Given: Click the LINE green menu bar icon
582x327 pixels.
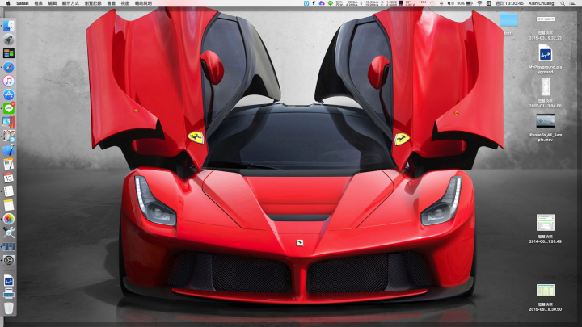Looking at the screenshot, I should pos(330,3).
